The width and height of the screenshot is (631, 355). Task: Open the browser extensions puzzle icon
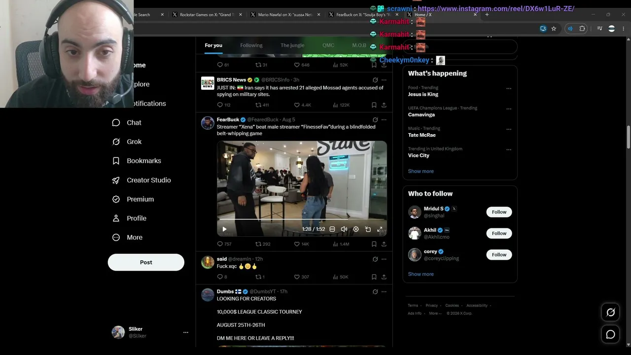582,29
